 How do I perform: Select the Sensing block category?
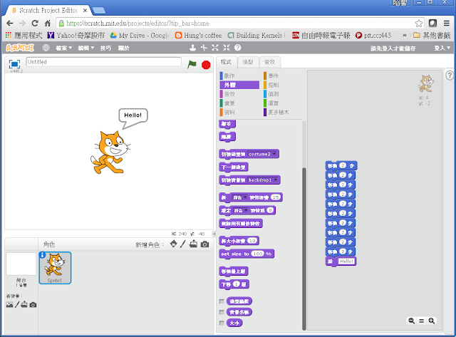pyautogui.click(x=283, y=94)
